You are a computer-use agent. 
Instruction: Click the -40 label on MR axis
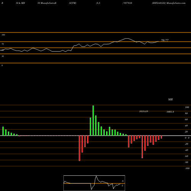(186, 150)
